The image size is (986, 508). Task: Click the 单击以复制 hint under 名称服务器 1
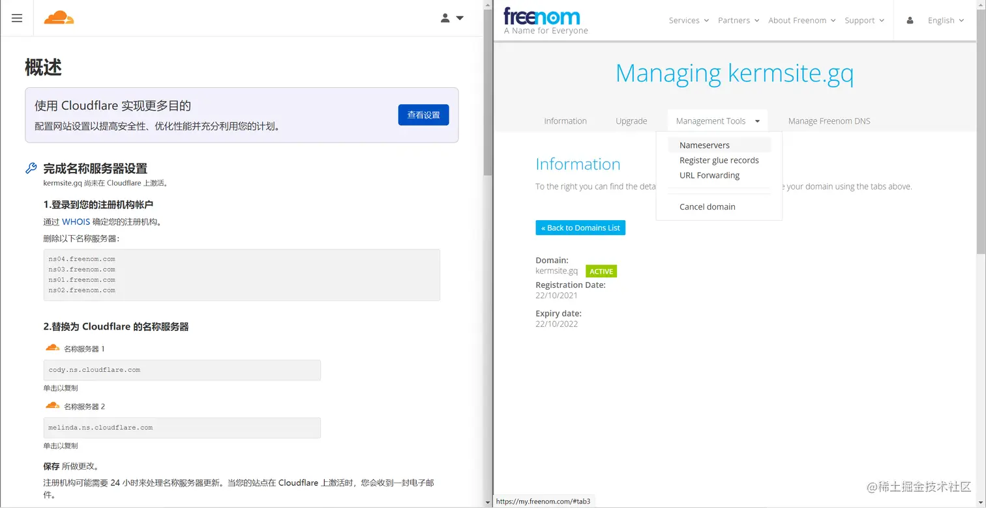point(61,388)
